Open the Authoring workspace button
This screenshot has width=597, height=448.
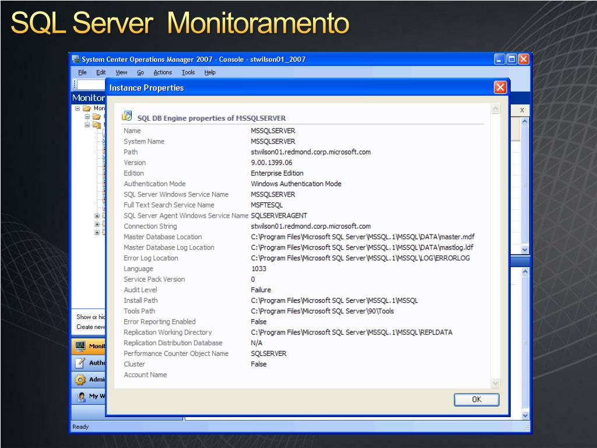tap(89, 363)
